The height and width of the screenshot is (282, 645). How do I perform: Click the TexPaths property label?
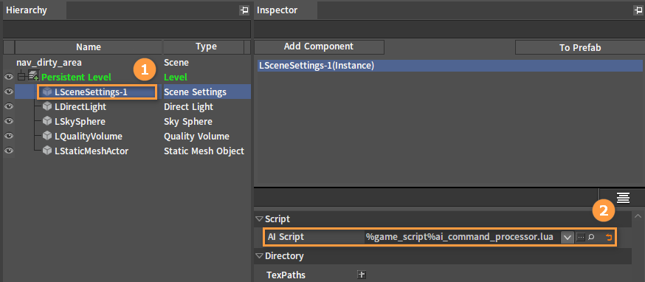coord(286,275)
